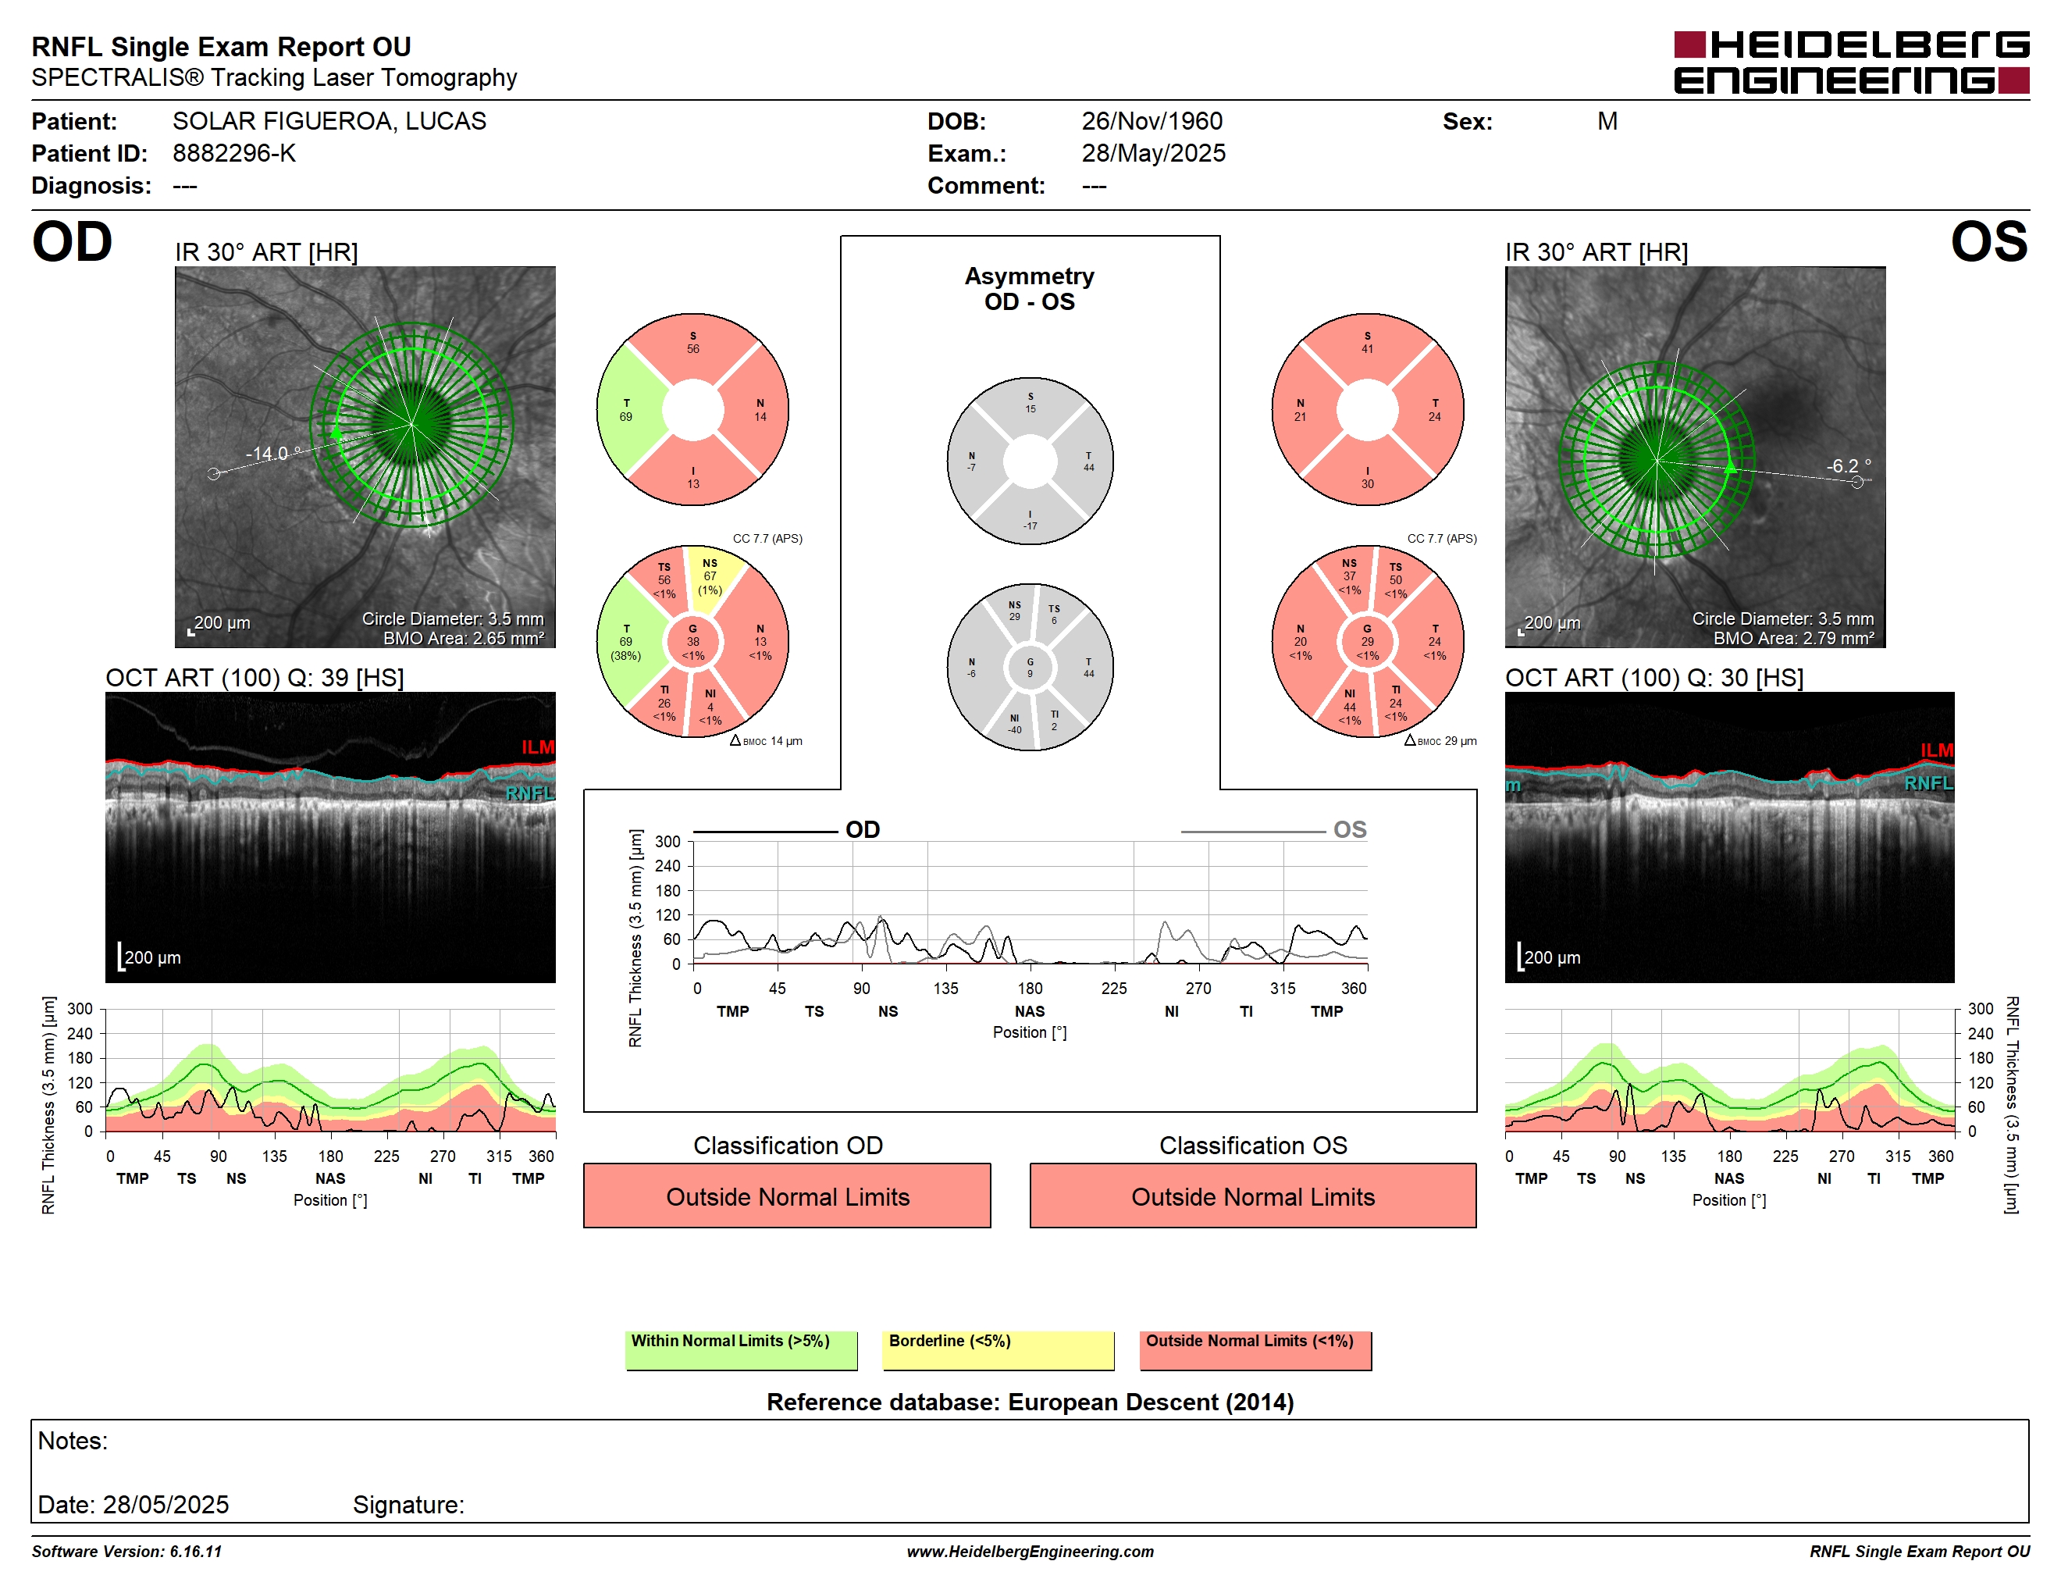Select the Asymmetry OD - OS heading
Viewport: 2061px width, 1593px height.
tap(1030, 289)
